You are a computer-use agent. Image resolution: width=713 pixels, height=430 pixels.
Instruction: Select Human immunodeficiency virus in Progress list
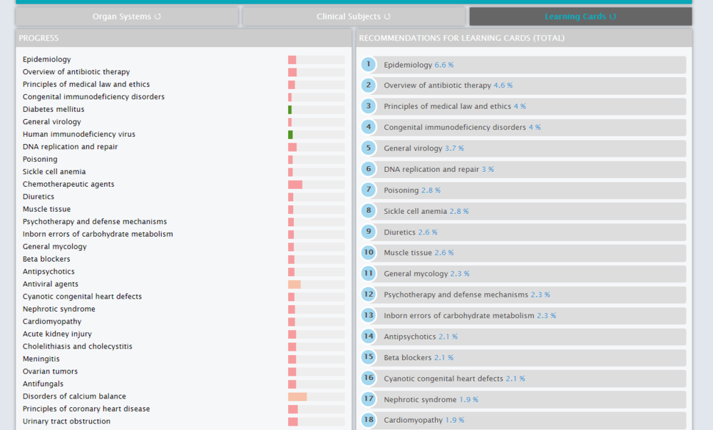pyautogui.click(x=79, y=134)
